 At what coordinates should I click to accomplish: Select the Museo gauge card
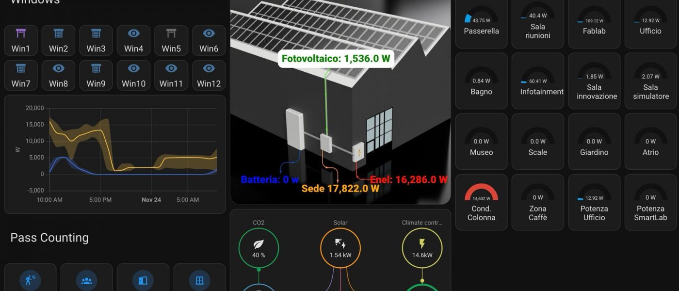[481, 142]
